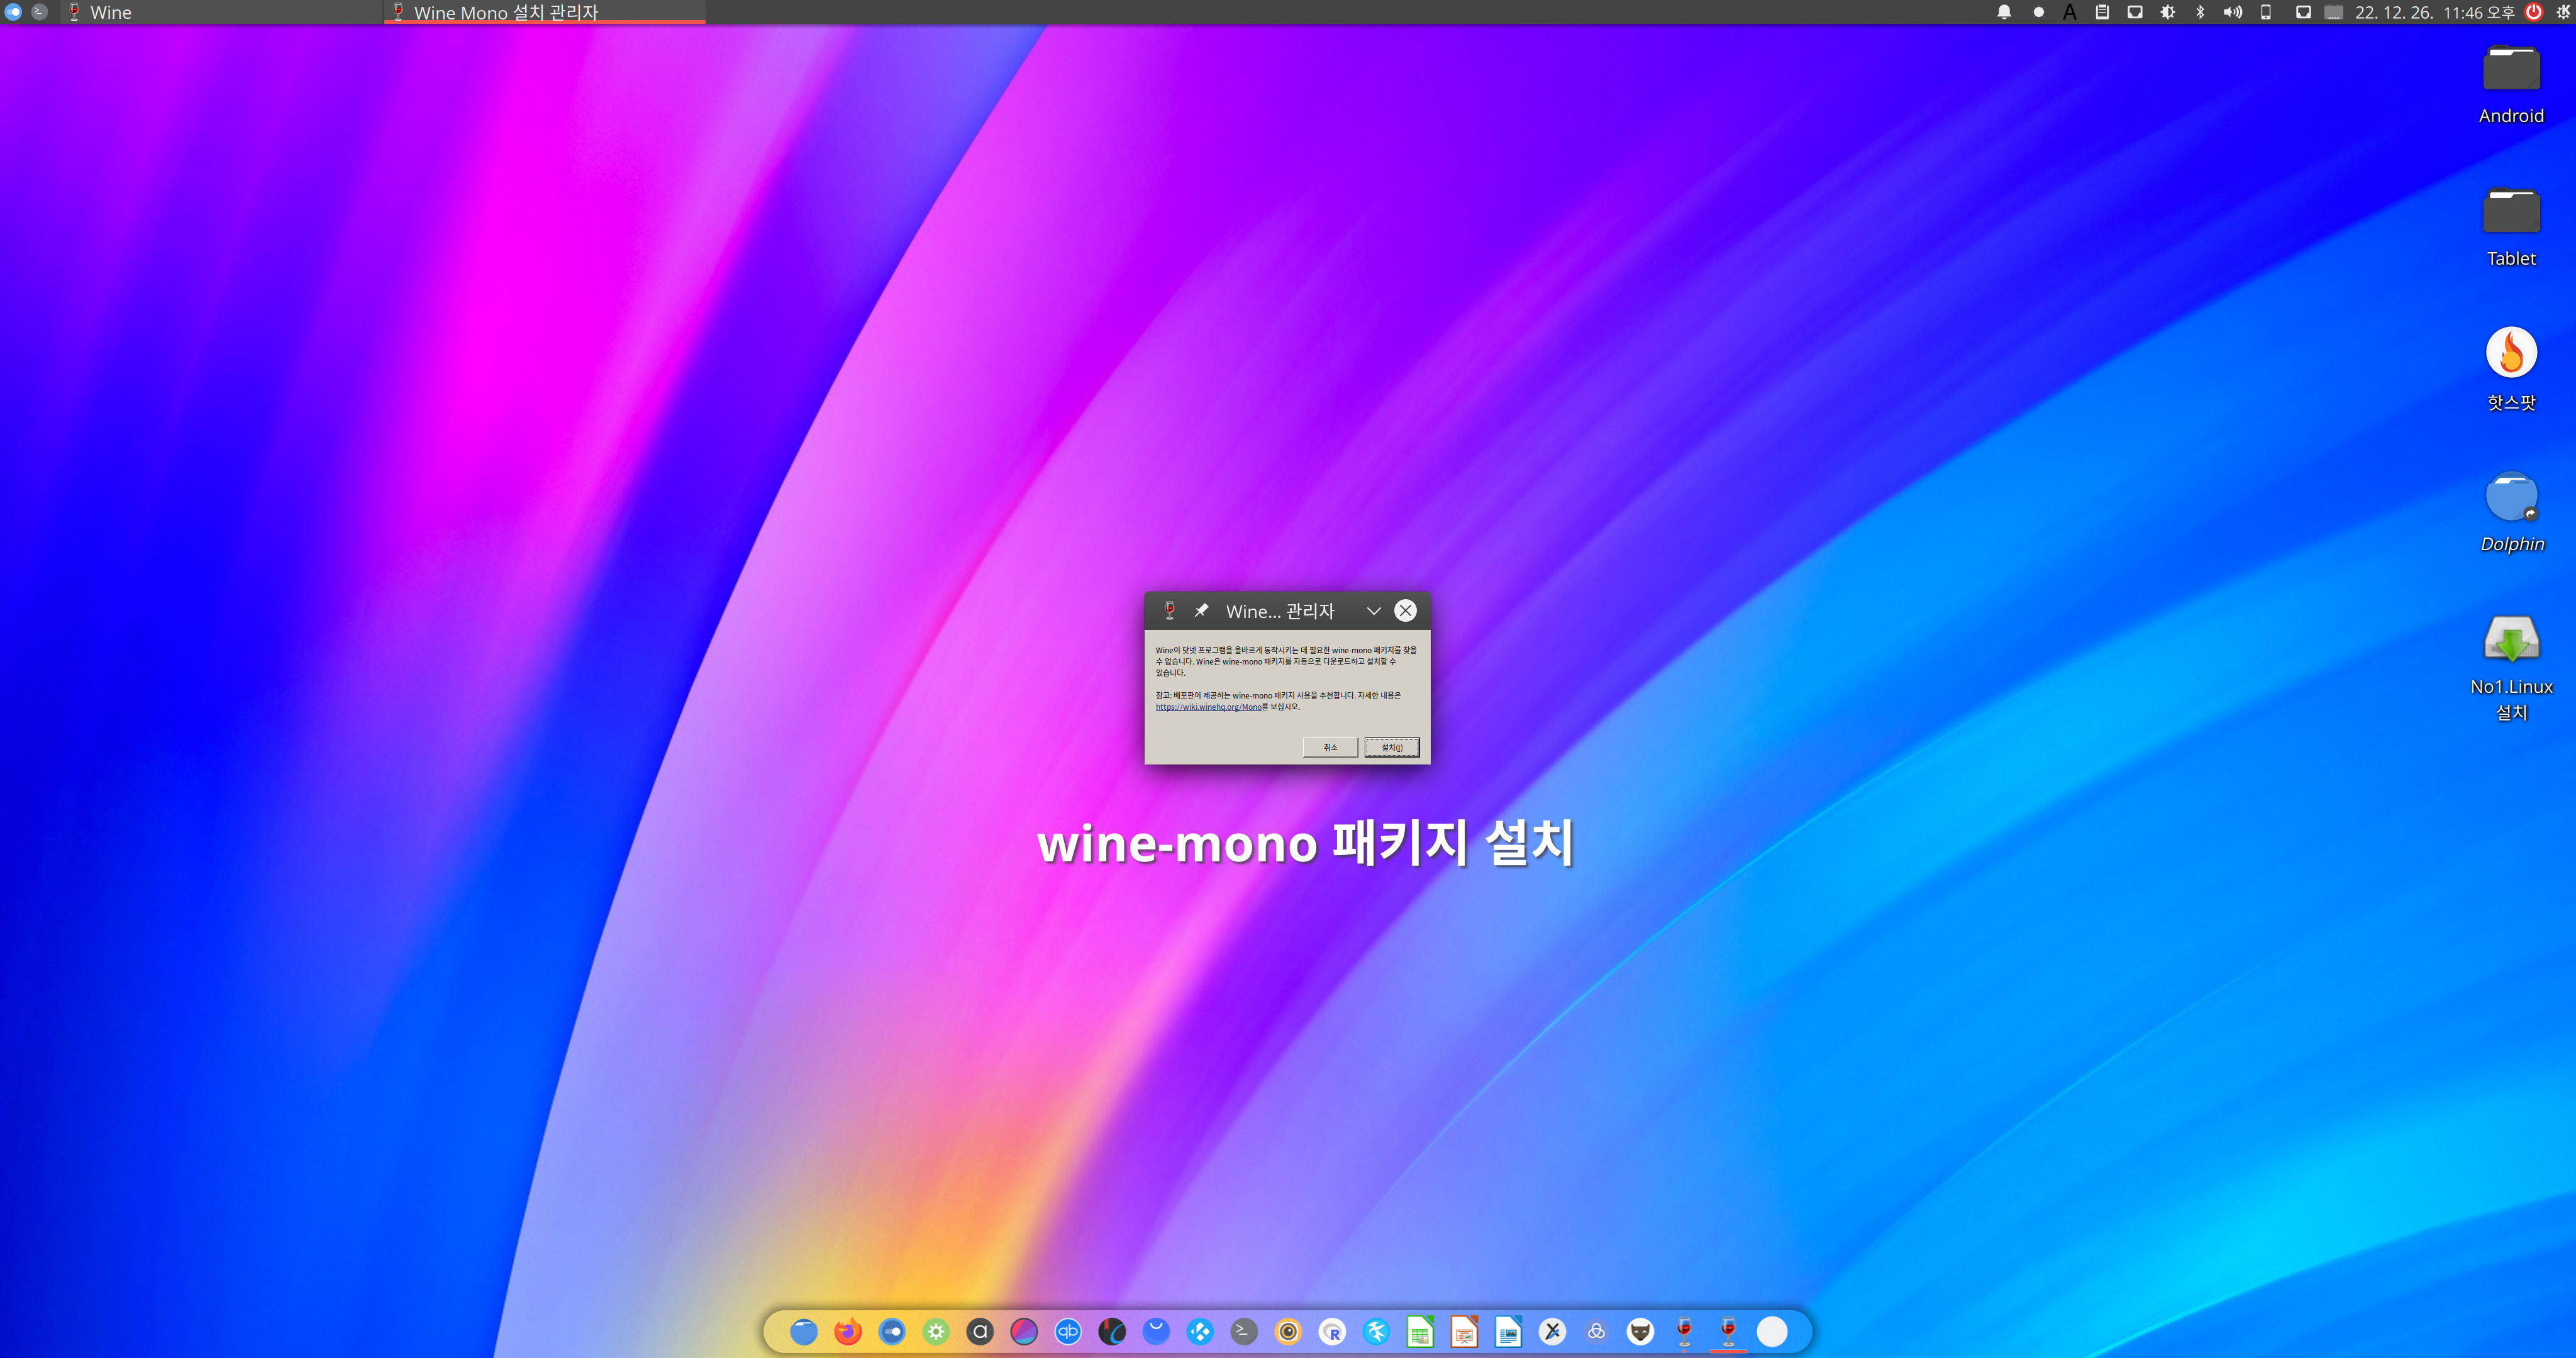Open LibreOffice Impress orange presentation dock icon
Screen dimensions: 2576x1358
click(x=1464, y=1331)
